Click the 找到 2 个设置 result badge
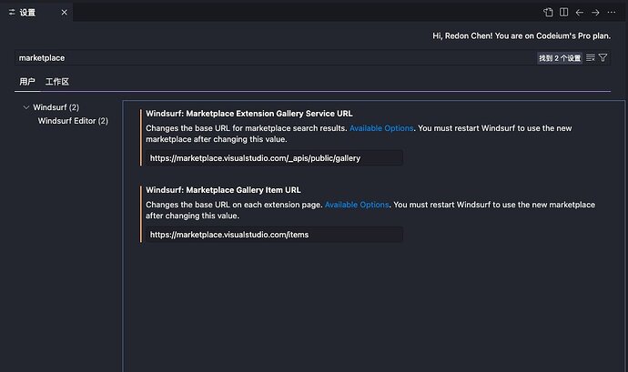Screen dimensions: 628x372 tap(560, 58)
